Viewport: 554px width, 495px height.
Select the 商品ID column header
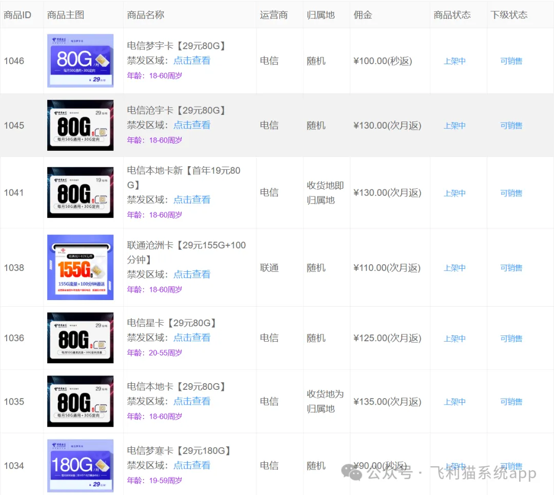point(17,15)
